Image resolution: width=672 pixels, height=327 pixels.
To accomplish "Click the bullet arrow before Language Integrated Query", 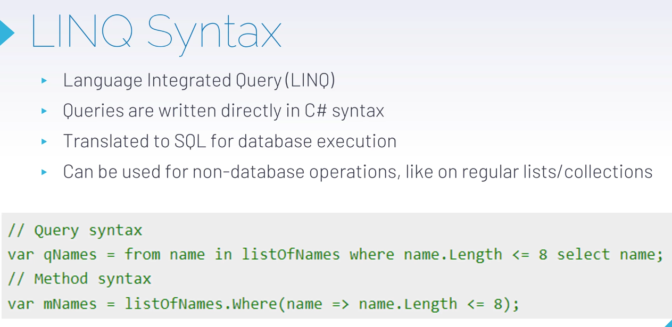I will point(44,81).
